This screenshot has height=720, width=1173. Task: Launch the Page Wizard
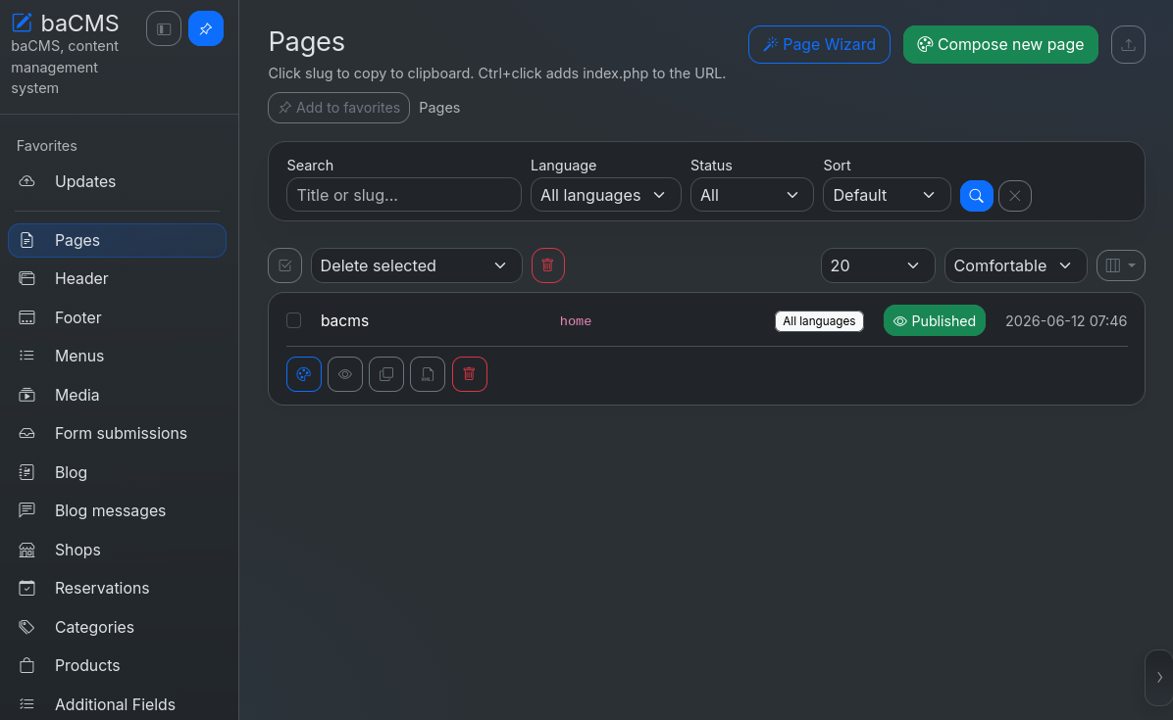pos(819,45)
